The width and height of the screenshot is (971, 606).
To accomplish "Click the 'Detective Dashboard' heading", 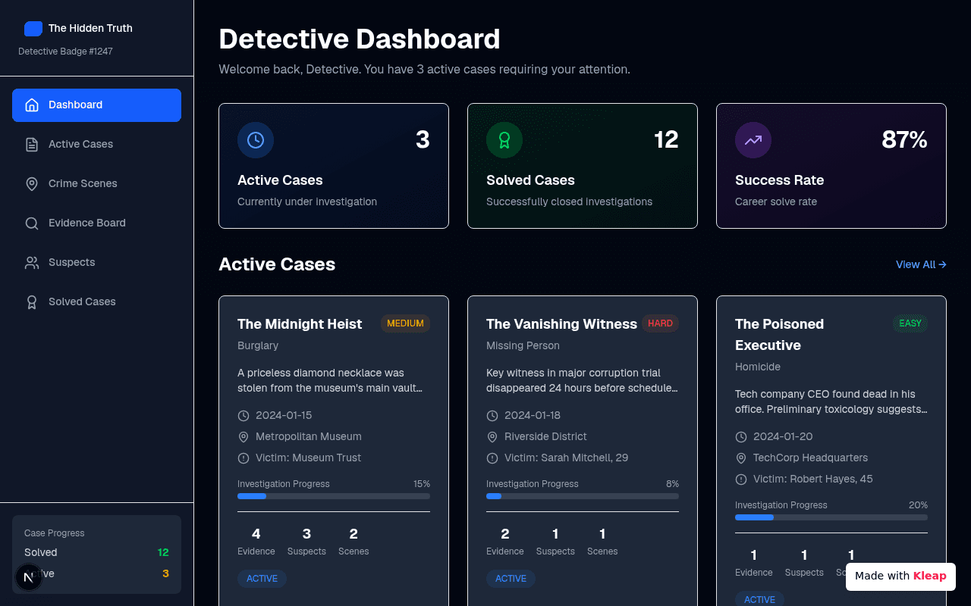I will [x=360, y=39].
